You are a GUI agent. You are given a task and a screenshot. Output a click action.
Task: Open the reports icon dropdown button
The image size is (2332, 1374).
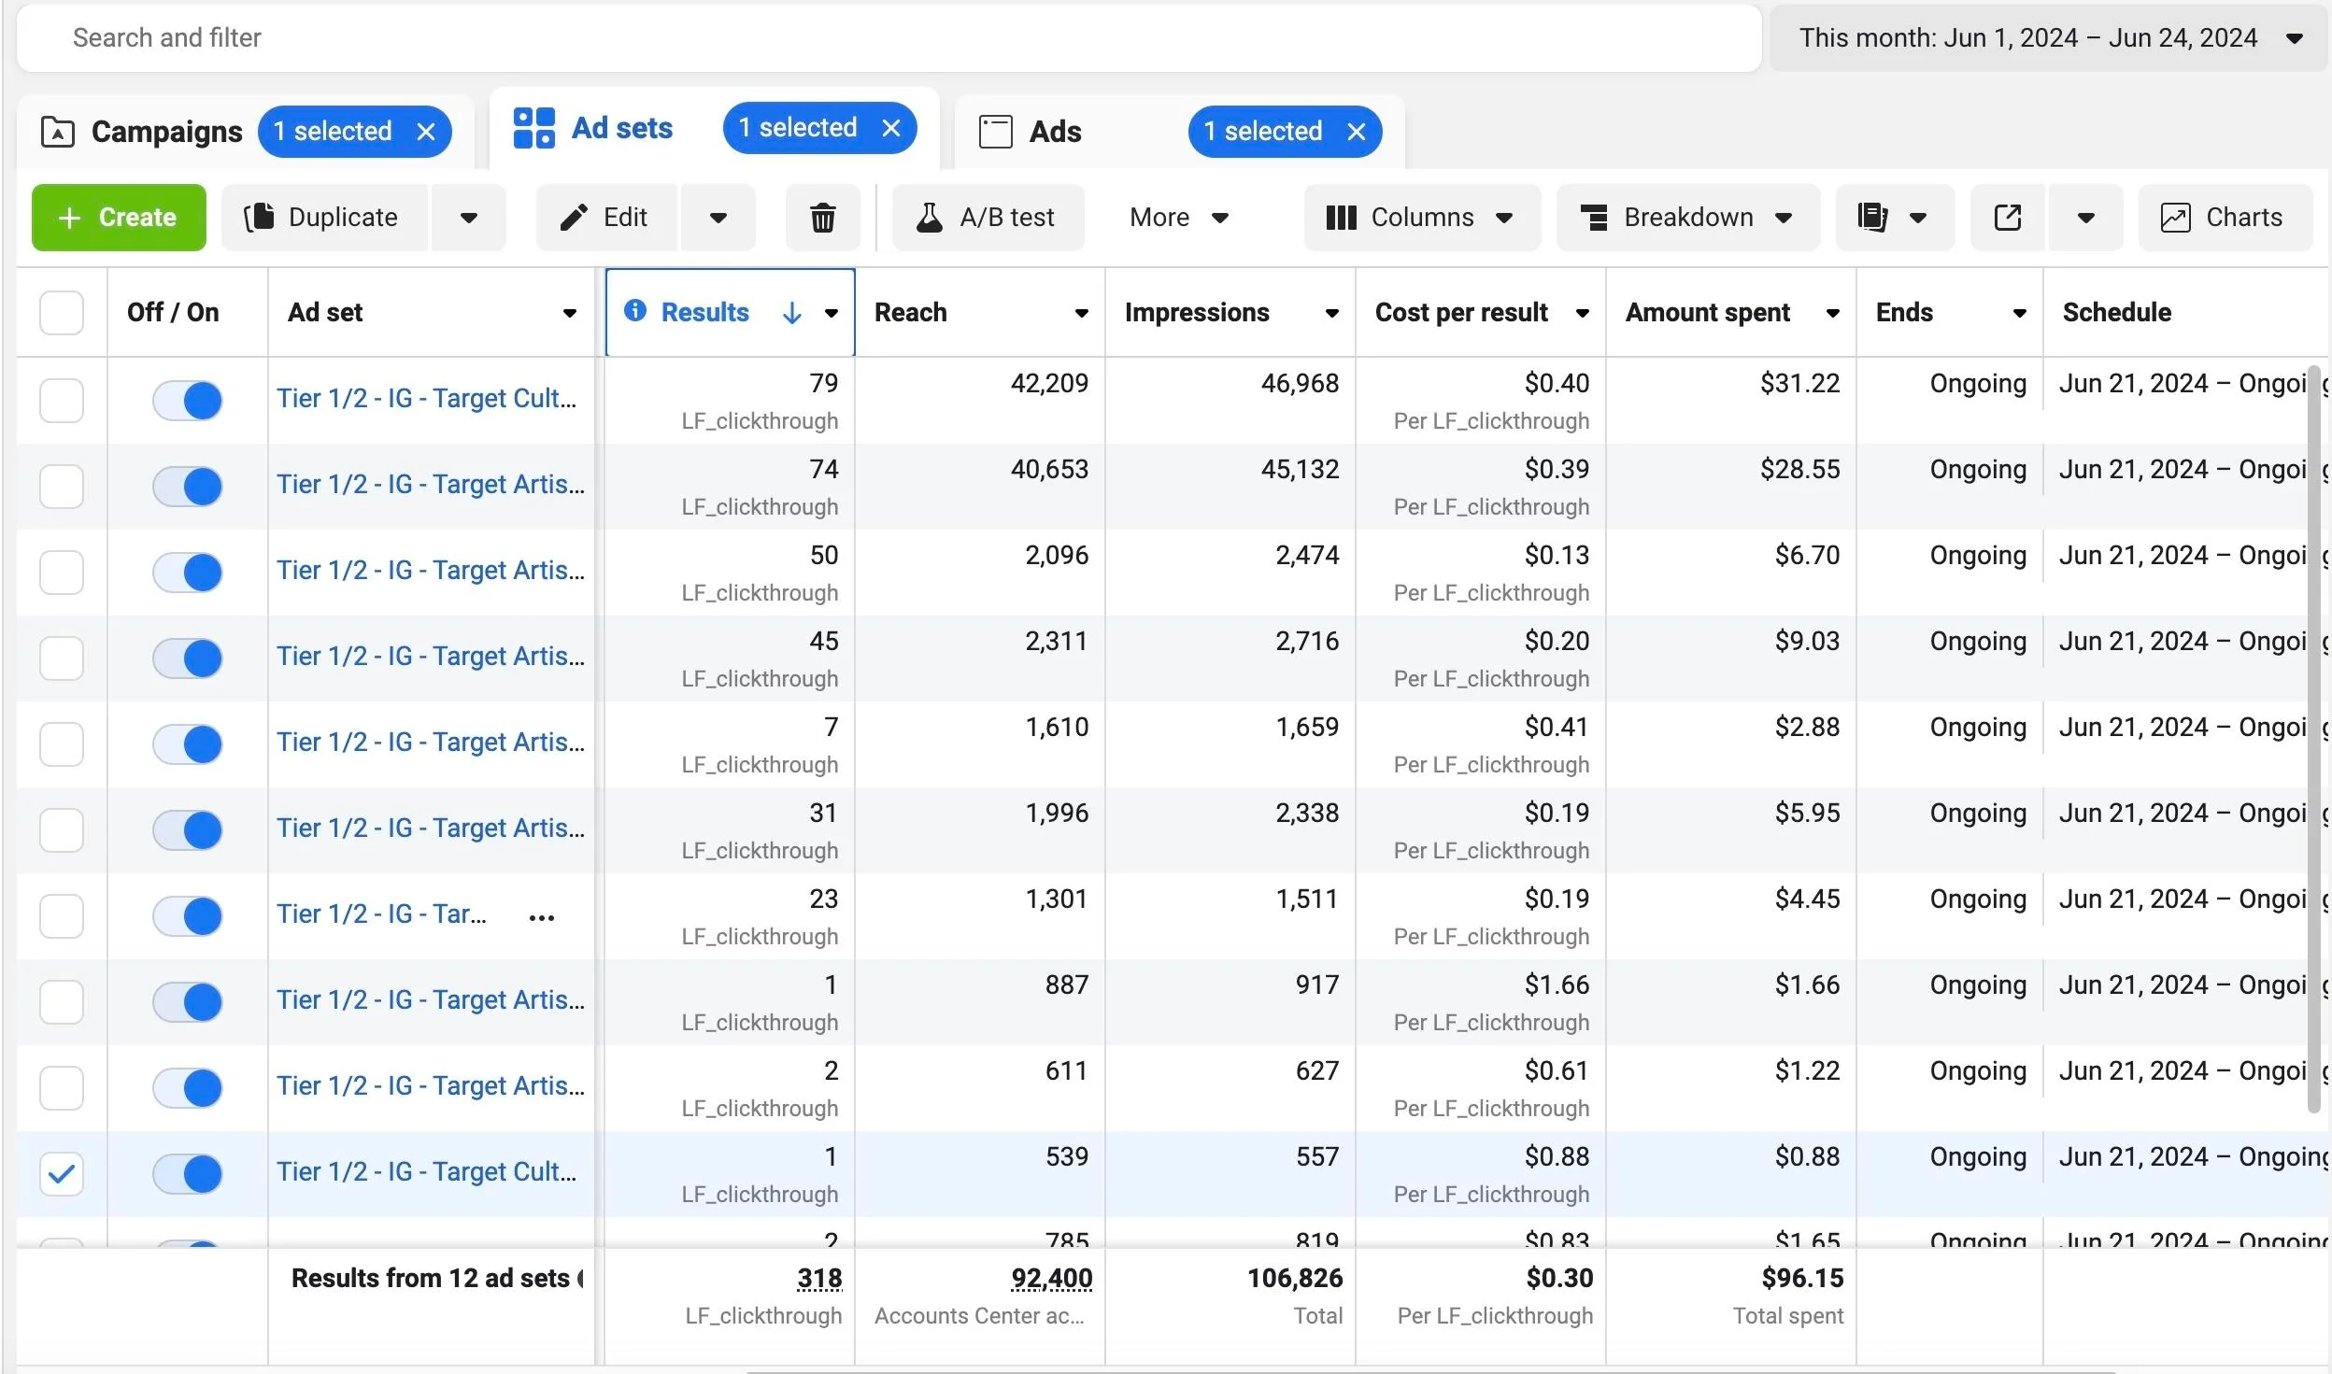1894,218
